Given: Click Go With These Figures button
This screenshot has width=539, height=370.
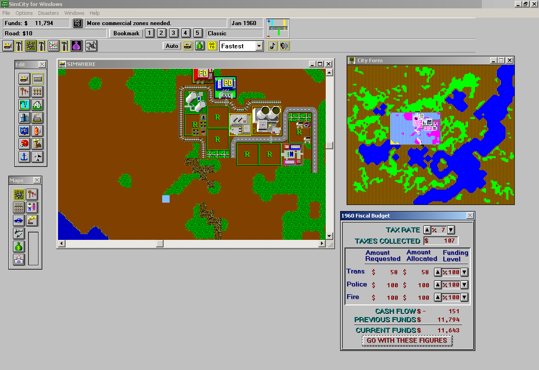Looking at the screenshot, I should 407,341.
